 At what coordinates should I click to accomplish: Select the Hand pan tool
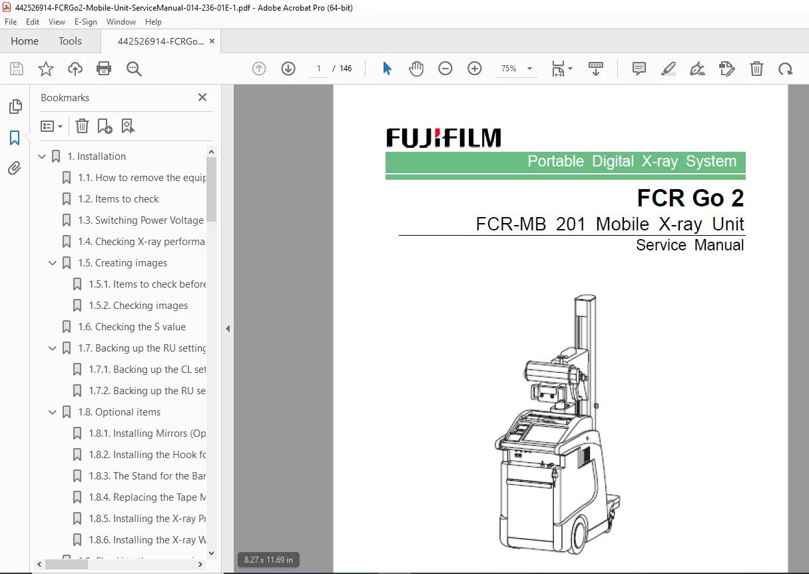point(416,69)
